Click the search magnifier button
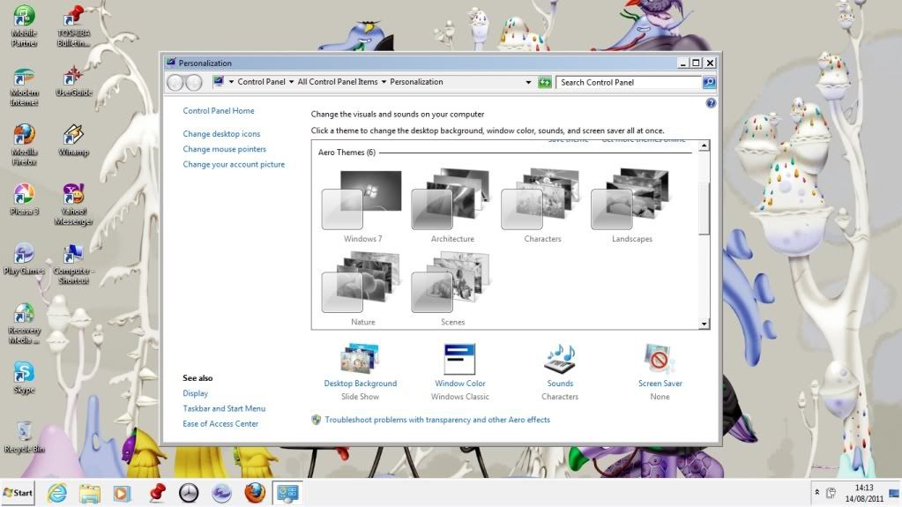902x507 pixels. [709, 82]
